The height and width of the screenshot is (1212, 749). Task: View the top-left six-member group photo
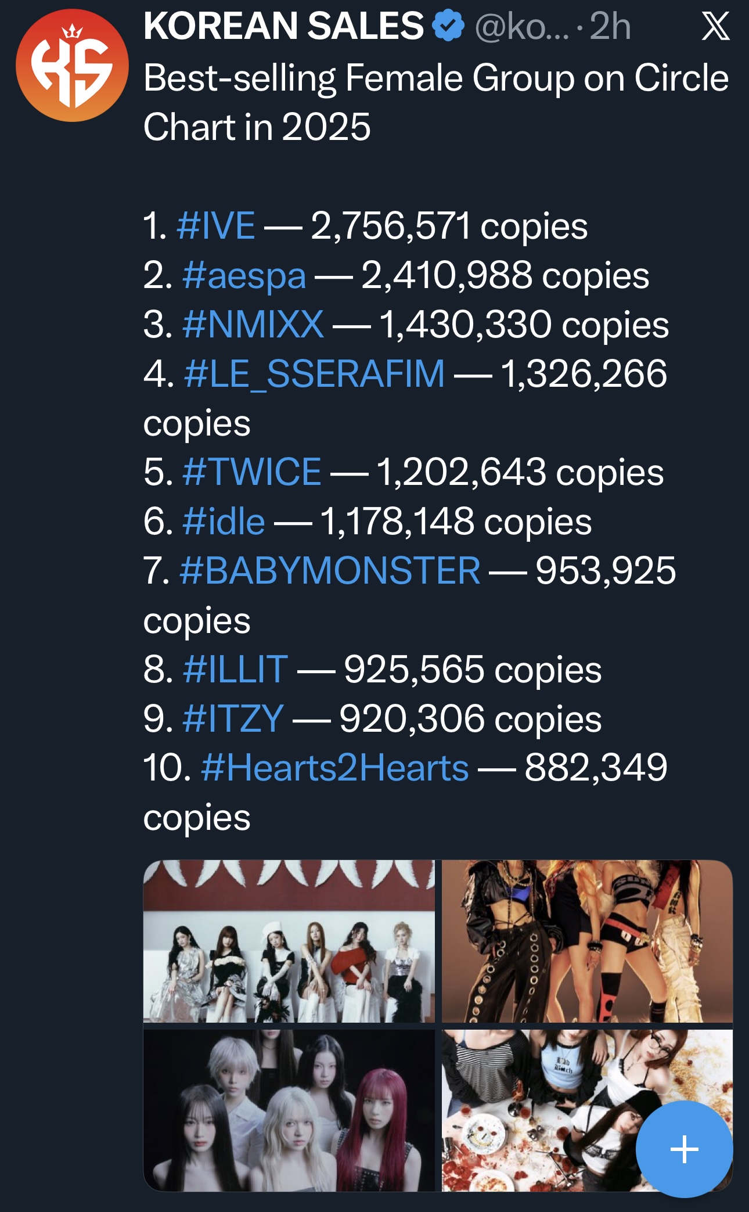coord(289,941)
